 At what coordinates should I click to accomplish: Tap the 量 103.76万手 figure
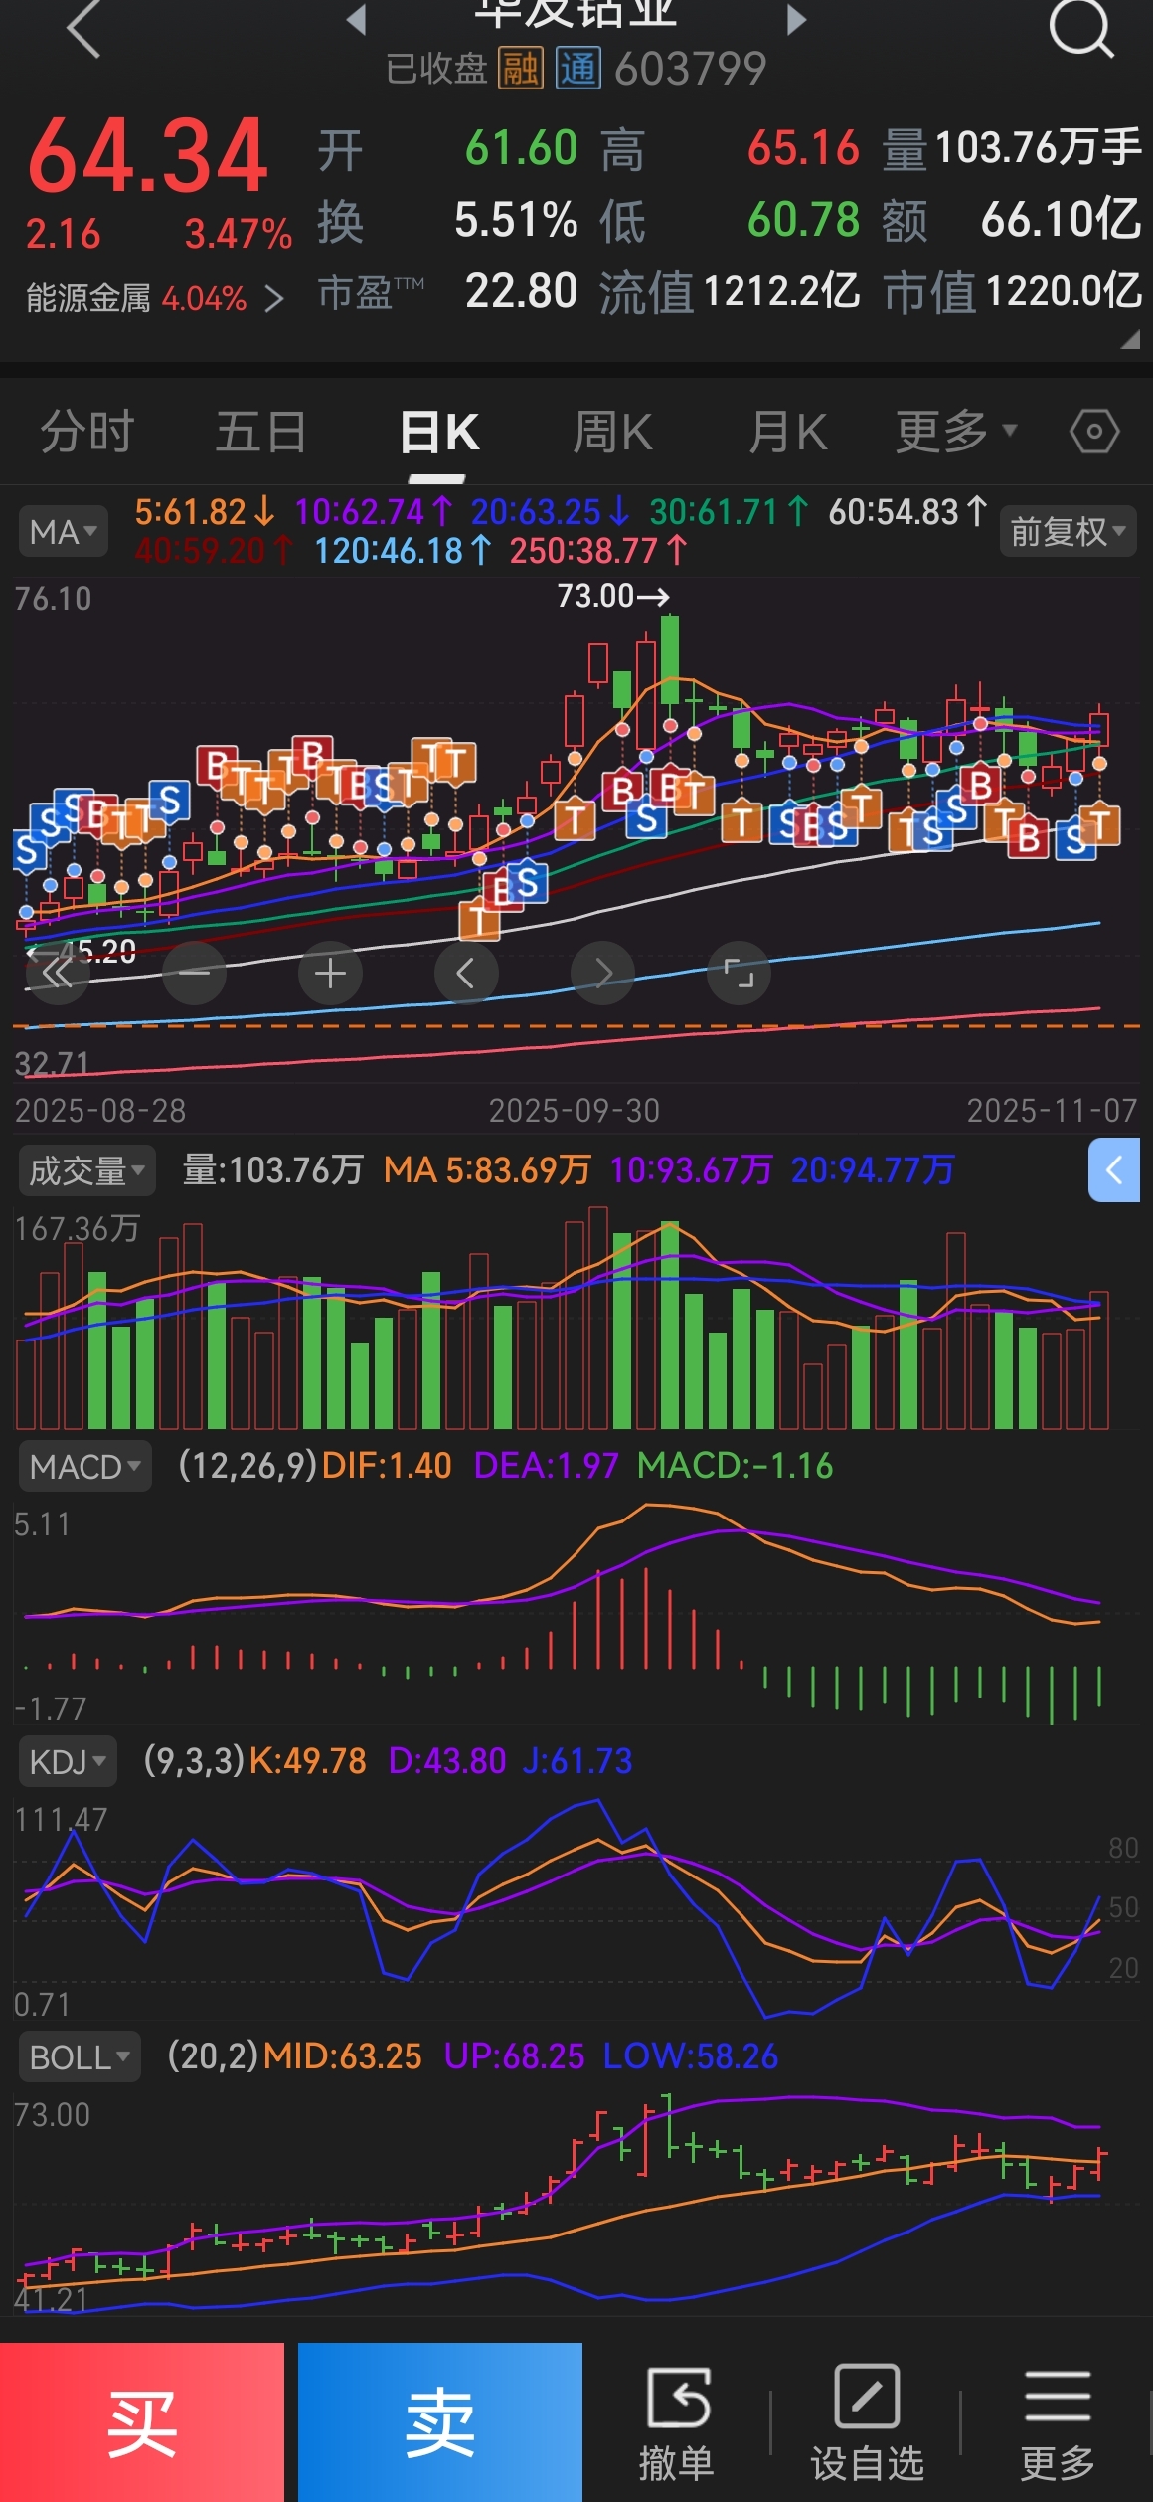(1013, 148)
